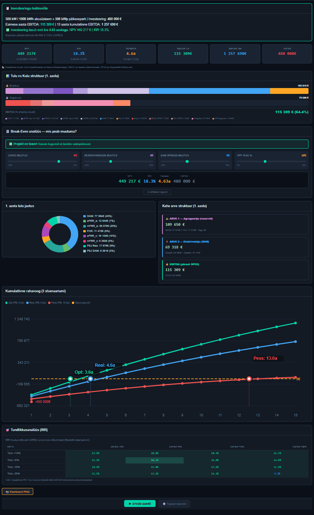
Task: Click the Tulu vs Kulu struktuur chart icon
Action: coord(8,76)
